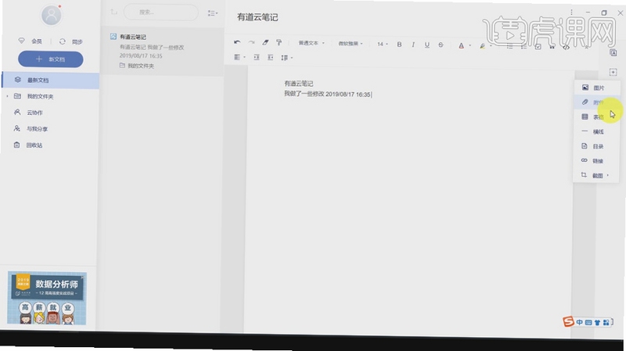This screenshot has width=626, height=351.
Task: Choose 附件 from the insert menu
Action: pos(596,102)
